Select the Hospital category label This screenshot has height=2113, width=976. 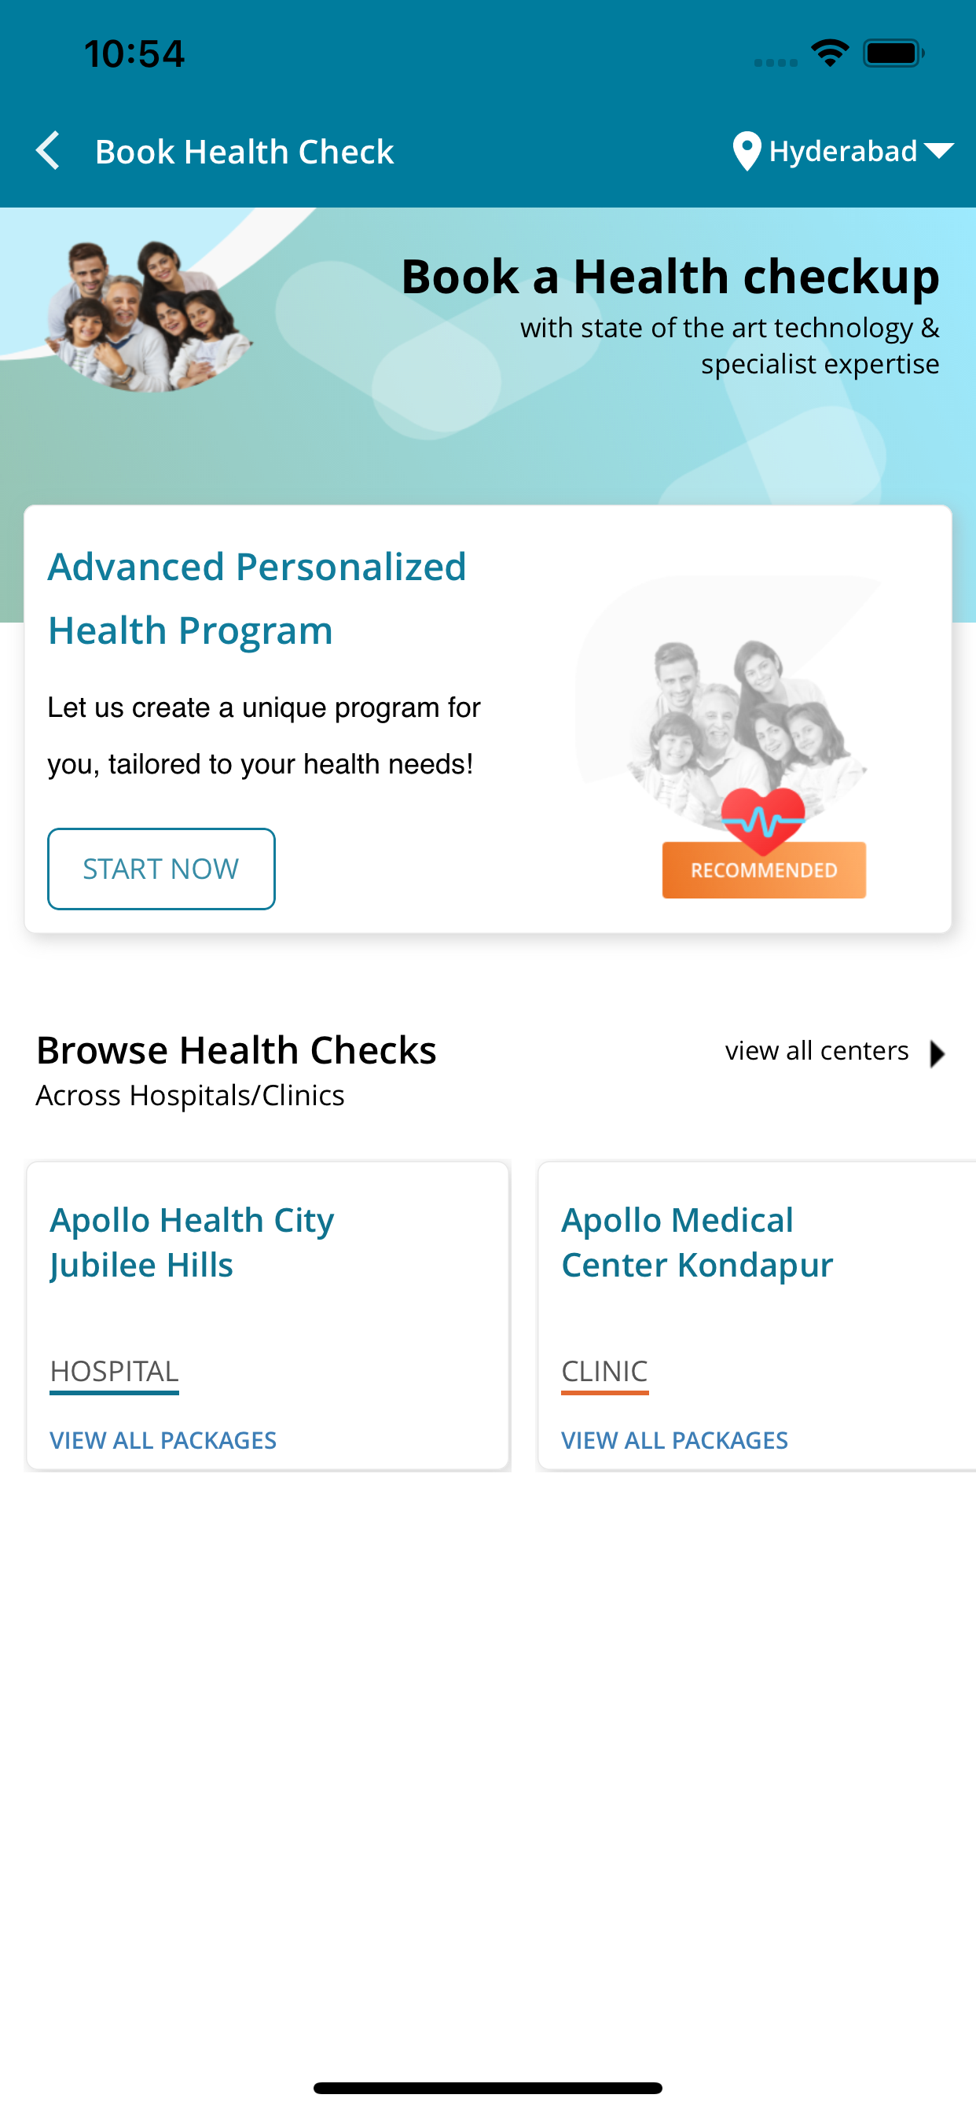click(x=114, y=1372)
